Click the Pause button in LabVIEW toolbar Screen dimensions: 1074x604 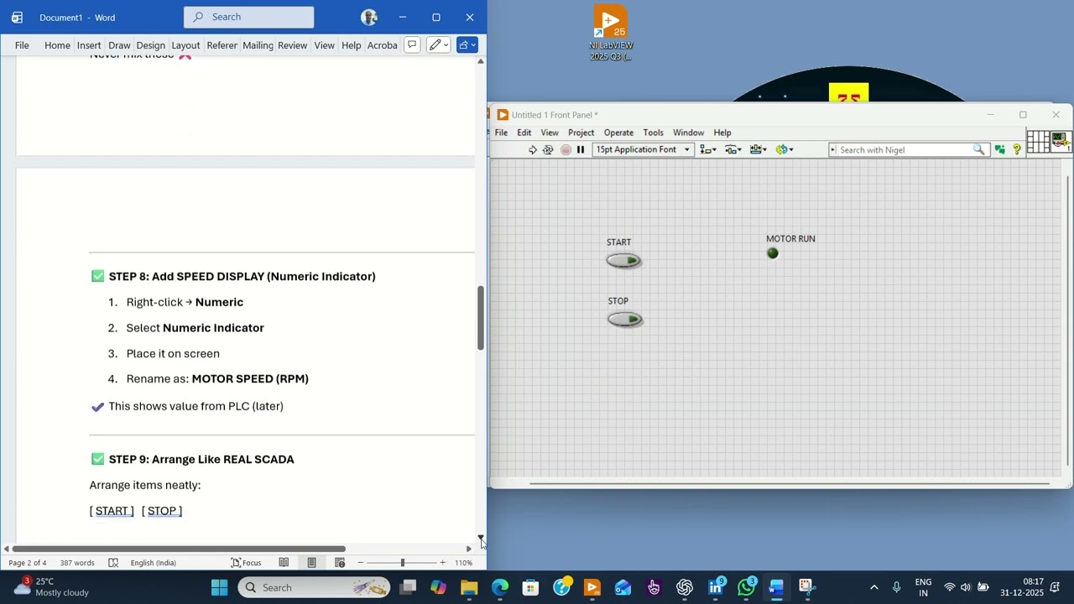coord(581,149)
